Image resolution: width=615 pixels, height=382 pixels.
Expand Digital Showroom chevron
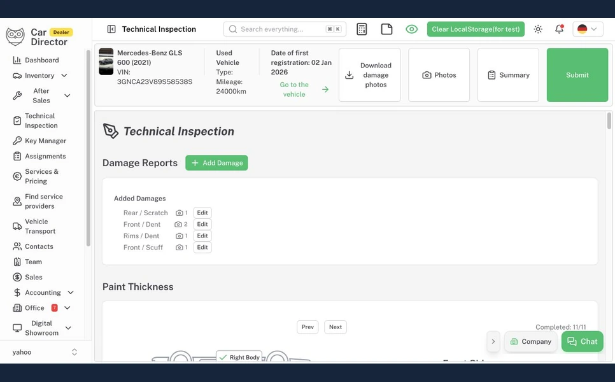[x=68, y=328]
